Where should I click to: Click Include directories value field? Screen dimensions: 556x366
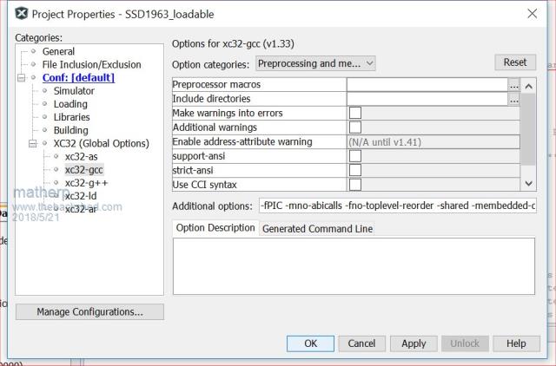[x=427, y=99]
